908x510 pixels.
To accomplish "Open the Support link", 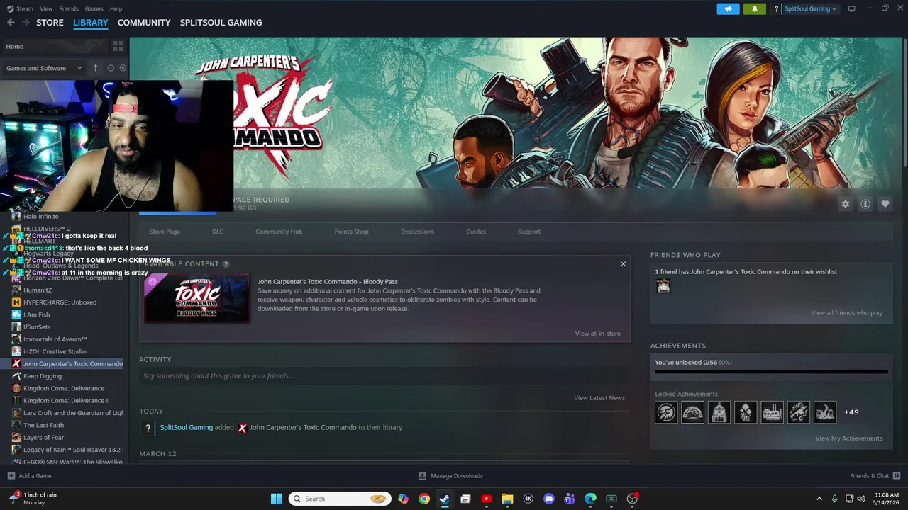I will click(x=528, y=232).
